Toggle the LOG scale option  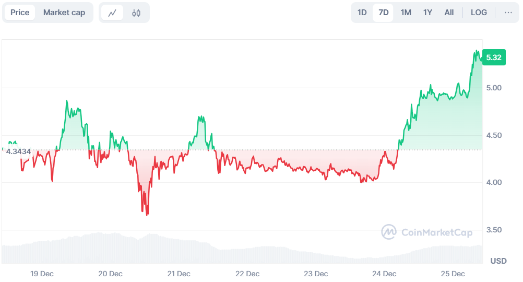[x=479, y=13]
